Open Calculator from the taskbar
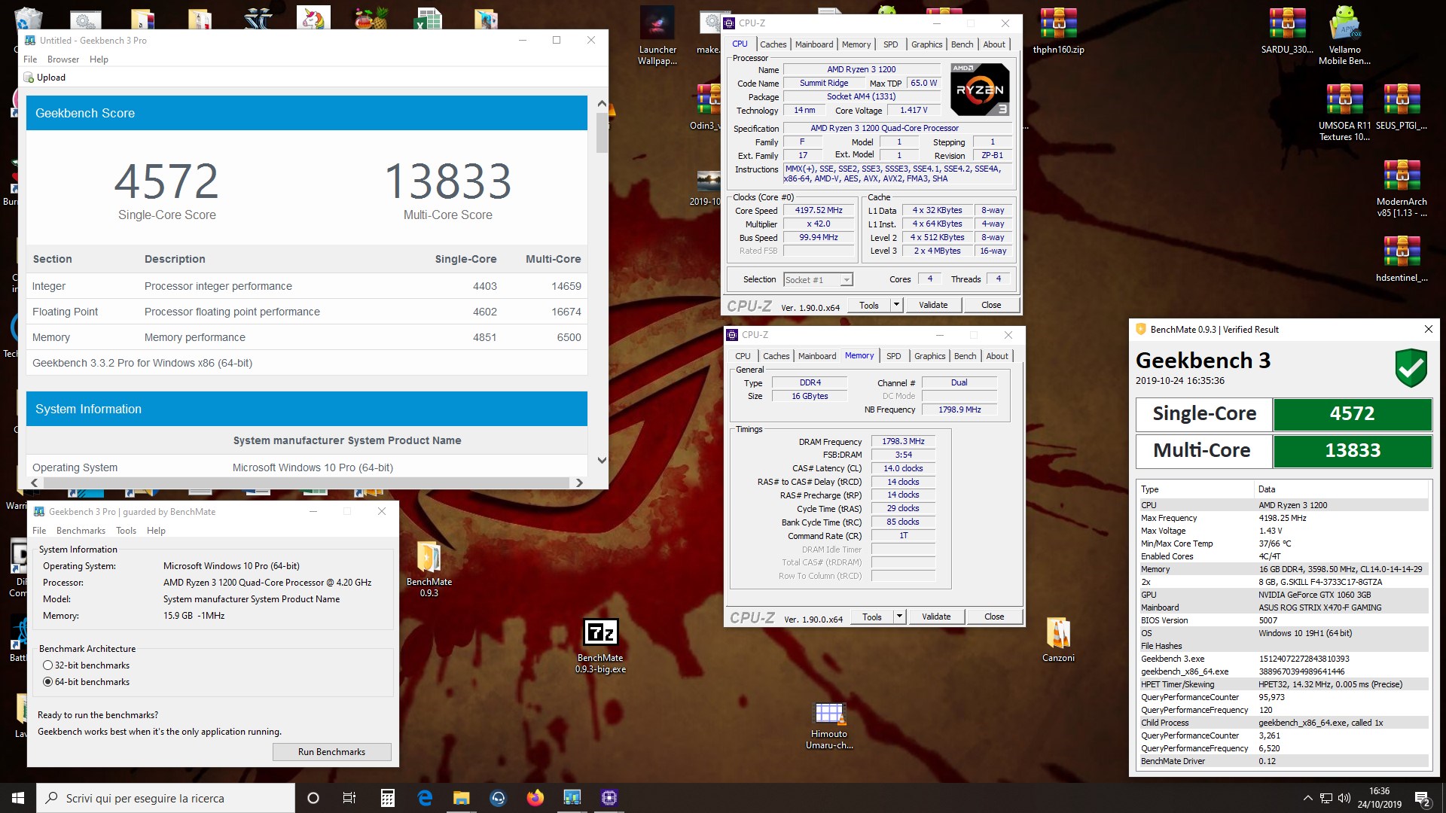Image resolution: width=1446 pixels, height=813 pixels. (388, 798)
